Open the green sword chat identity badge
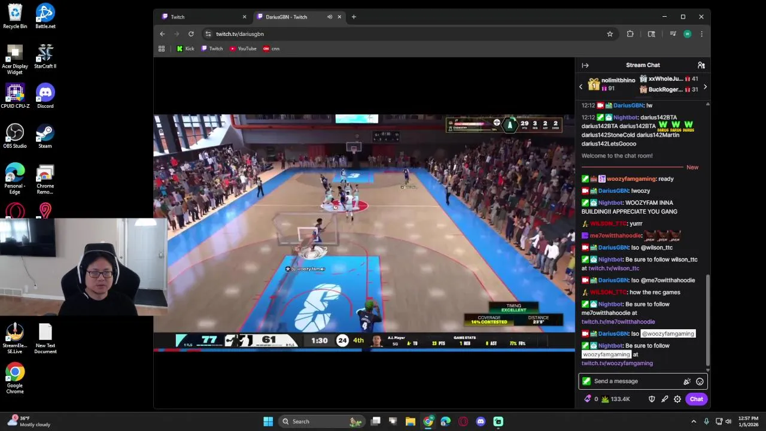 click(586, 381)
